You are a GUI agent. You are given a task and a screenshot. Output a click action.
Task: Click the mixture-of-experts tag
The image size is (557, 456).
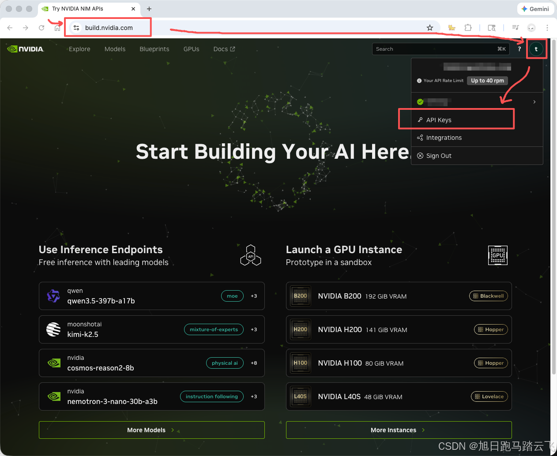coord(214,329)
